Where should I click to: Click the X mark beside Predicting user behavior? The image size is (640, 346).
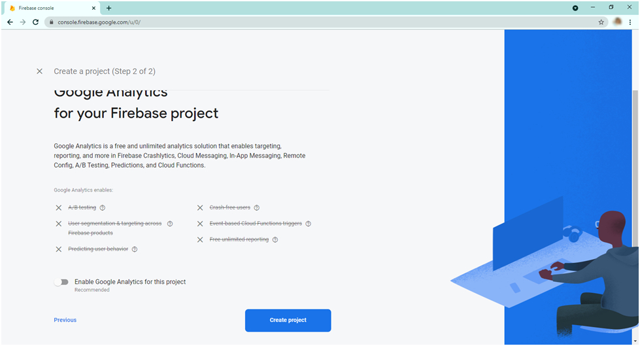tap(59, 249)
